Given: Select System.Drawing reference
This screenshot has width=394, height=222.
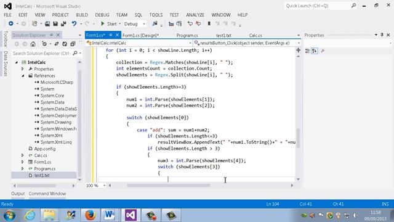Looking at the screenshot, I should pos(56,122).
